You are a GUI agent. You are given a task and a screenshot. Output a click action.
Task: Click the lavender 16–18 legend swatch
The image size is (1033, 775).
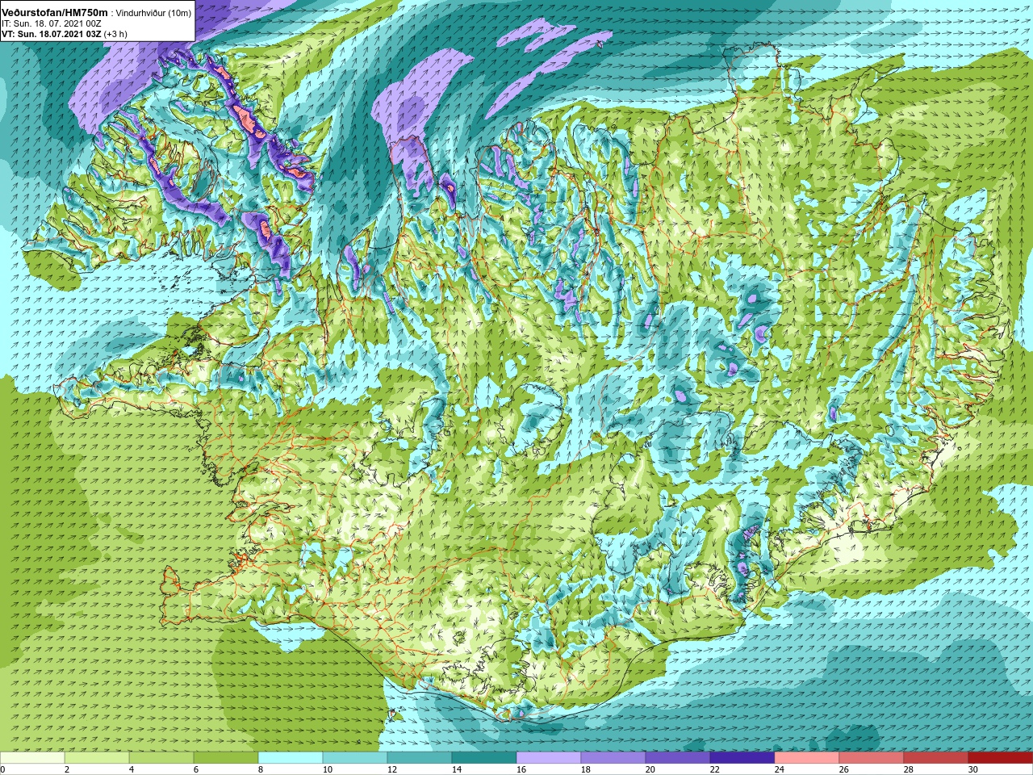click(549, 757)
